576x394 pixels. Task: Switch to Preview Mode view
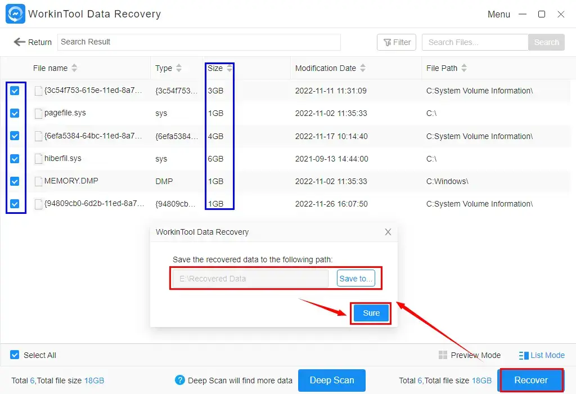[x=470, y=355]
